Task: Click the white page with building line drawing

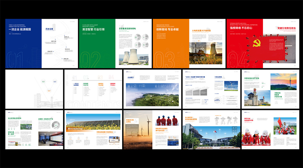Action: (x=34, y=89)
